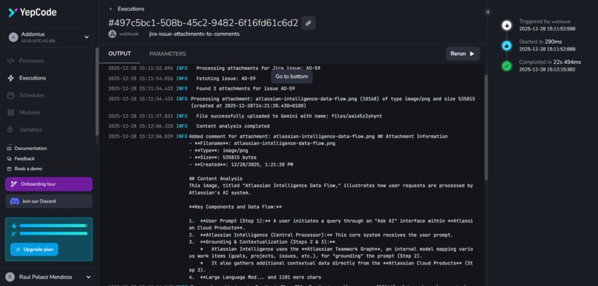This screenshot has height=286, width=598.
Task: Open jira-issue-attachments-to-comments process link
Action: tap(194, 34)
